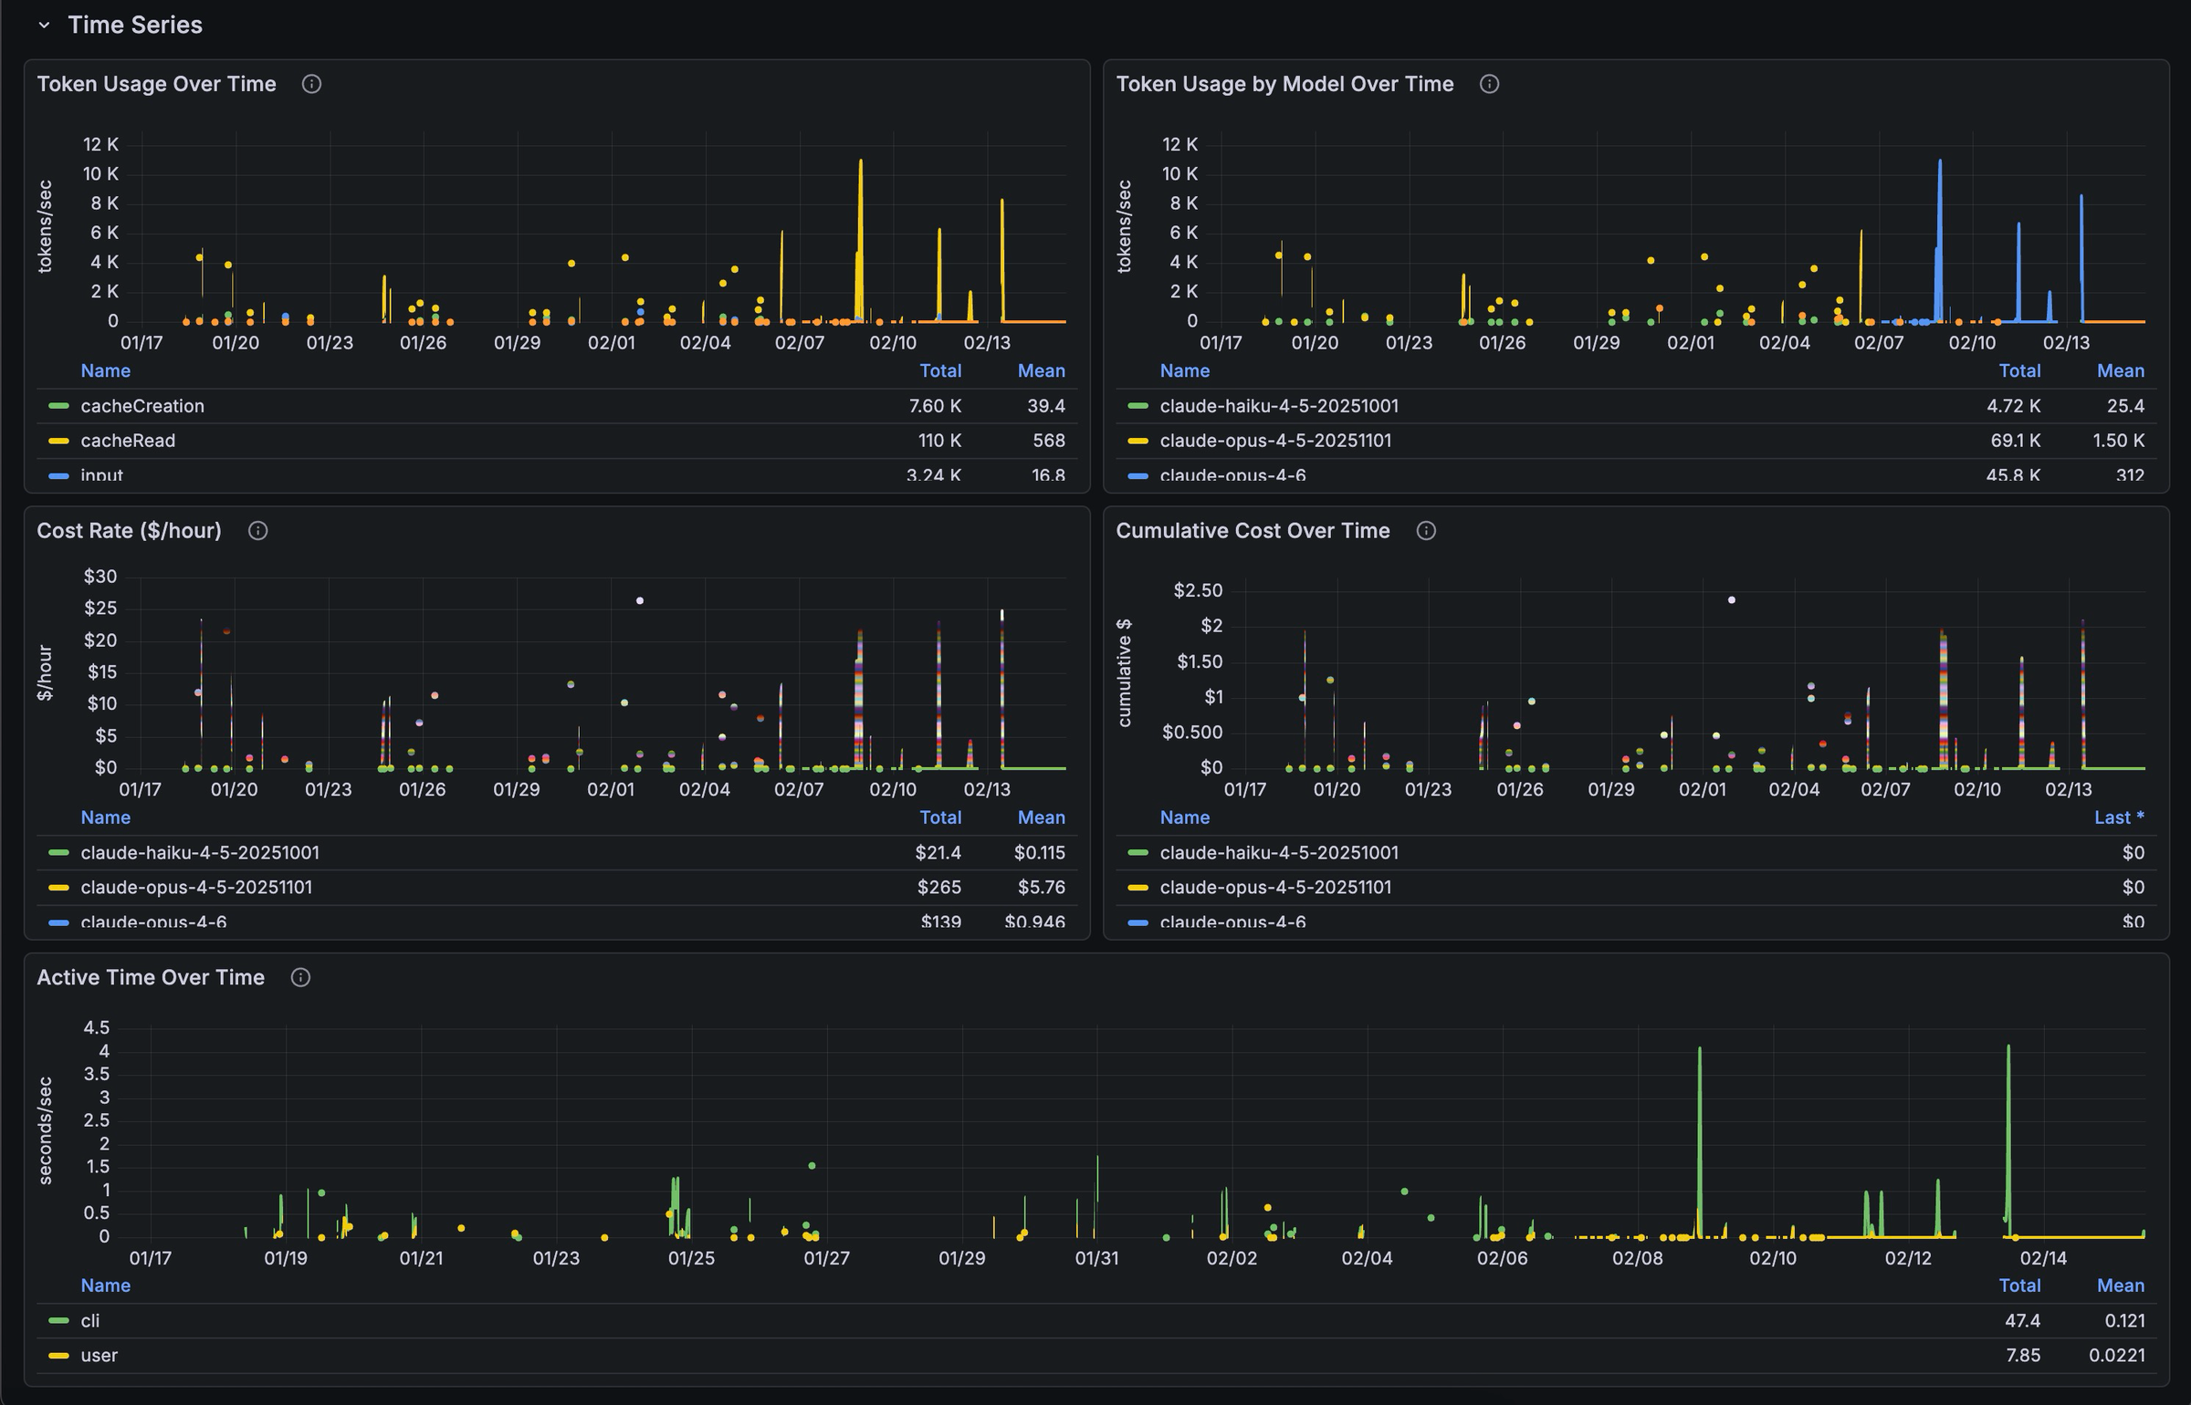Screen dimensions: 2191x1405
Task: Toggle claude-haiku-4-5 series in Cumulative Cost legend
Action: (1279, 853)
